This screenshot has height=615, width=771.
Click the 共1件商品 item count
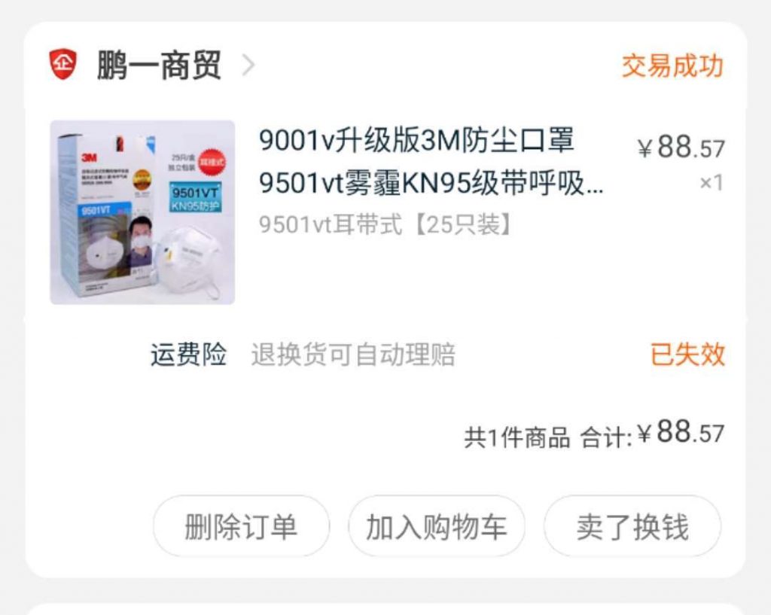point(517,437)
